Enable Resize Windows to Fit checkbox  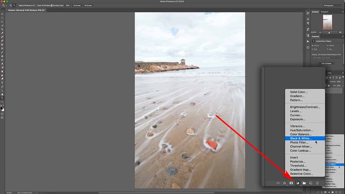coord(18,5)
